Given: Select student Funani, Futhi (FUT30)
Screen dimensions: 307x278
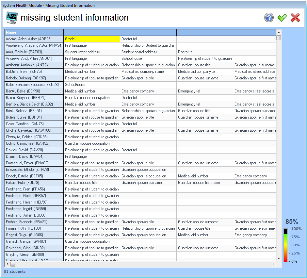Looking at the screenshot, I should point(34,228).
